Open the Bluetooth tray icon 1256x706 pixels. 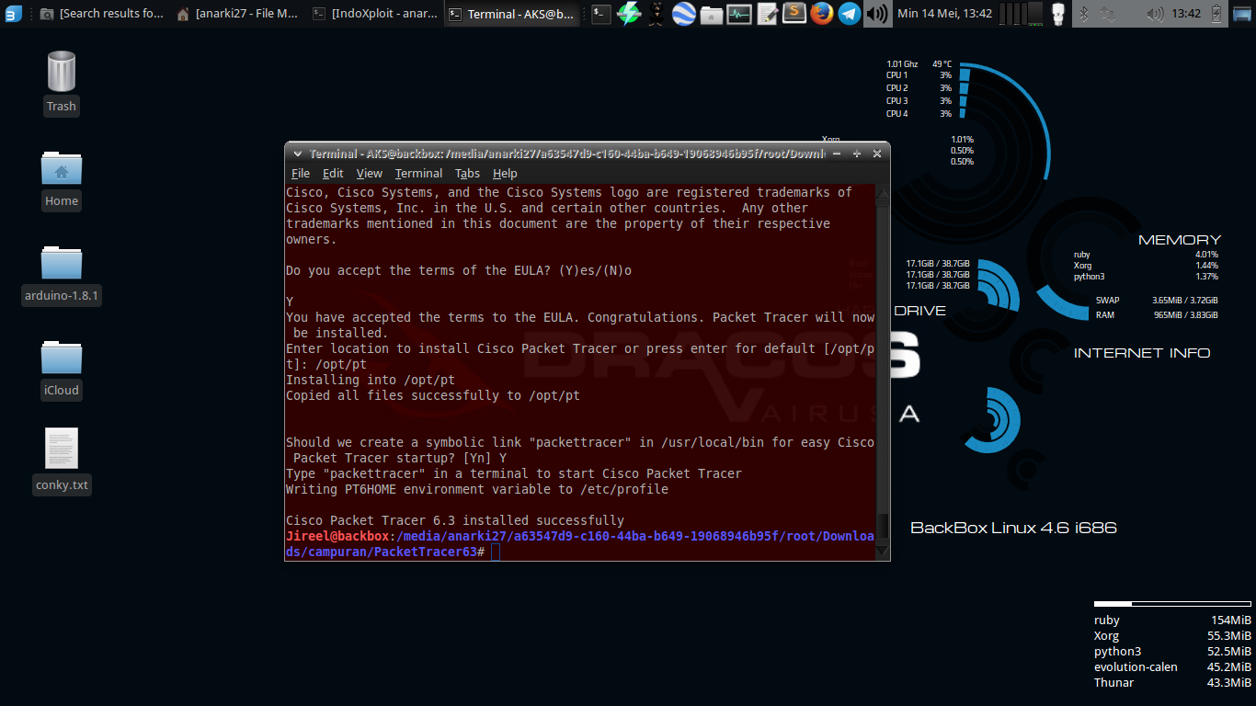point(1083,14)
